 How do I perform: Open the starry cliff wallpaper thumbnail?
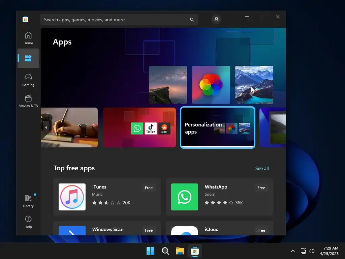coord(168,85)
